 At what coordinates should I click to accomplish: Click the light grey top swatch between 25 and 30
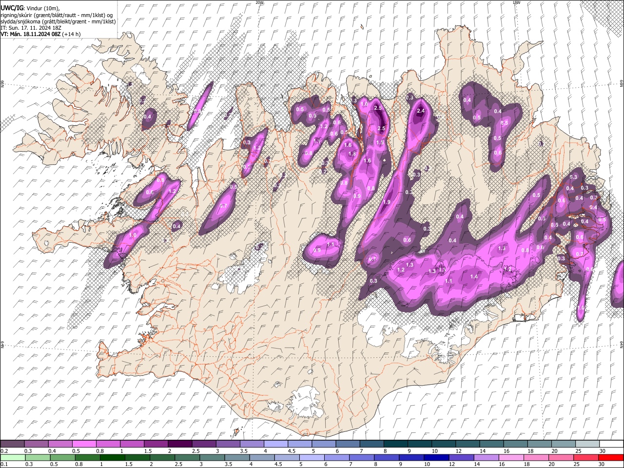point(587,444)
